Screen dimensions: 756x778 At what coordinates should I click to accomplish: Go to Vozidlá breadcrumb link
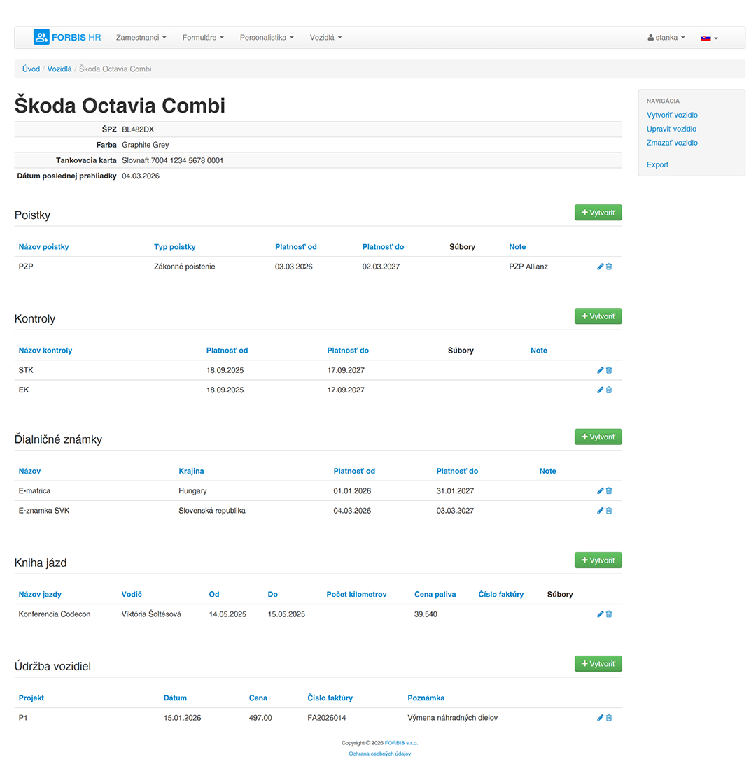pos(59,69)
